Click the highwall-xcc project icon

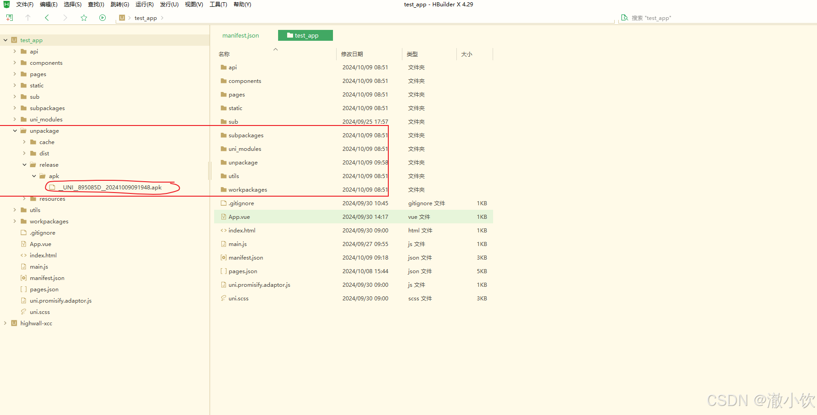(14, 323)
